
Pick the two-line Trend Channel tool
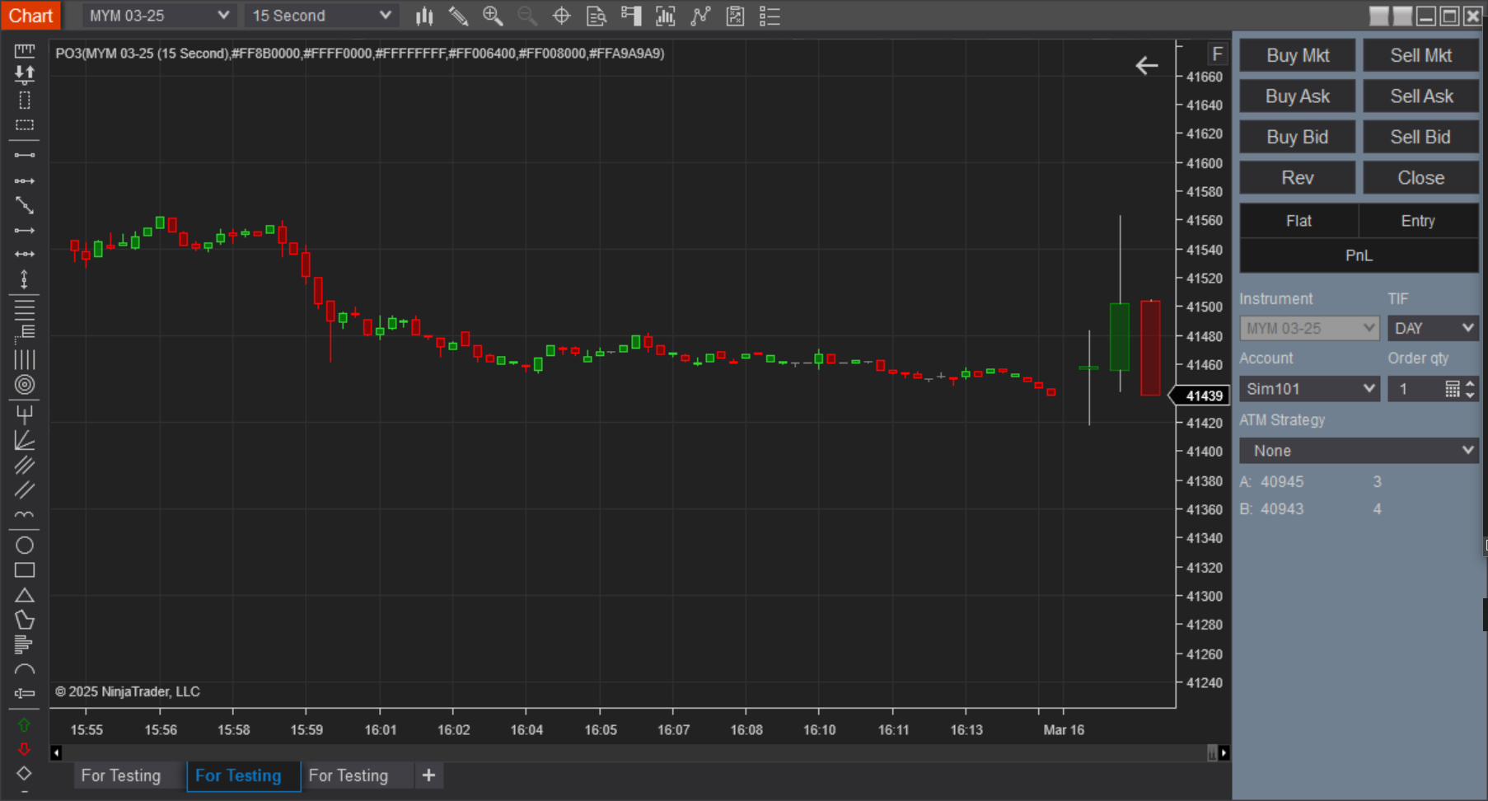[25, 490]
